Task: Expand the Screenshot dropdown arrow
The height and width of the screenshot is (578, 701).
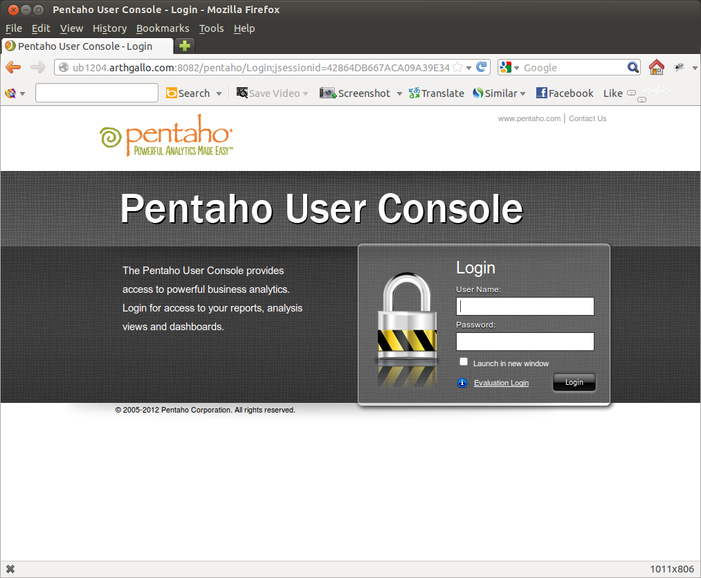Action: pos(399,93)
